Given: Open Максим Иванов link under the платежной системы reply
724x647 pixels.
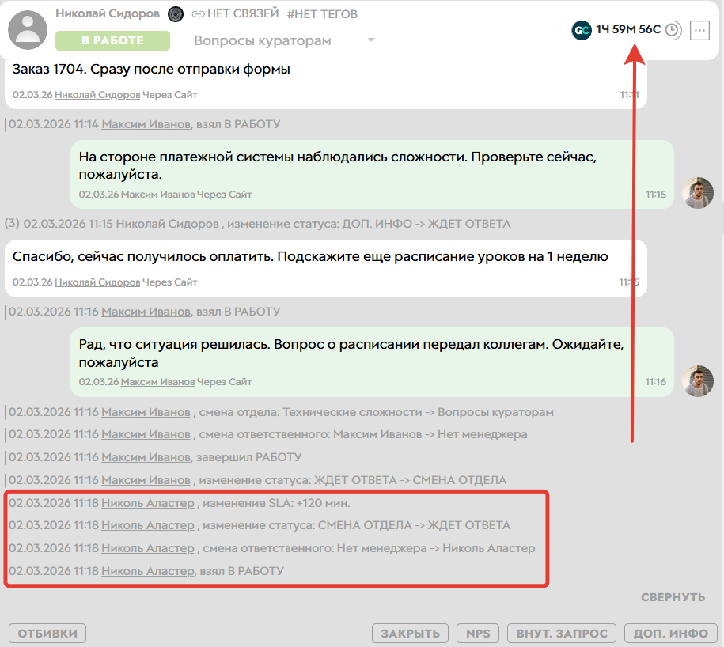Looking at the screenshot, I should click(x=157, y=195).
